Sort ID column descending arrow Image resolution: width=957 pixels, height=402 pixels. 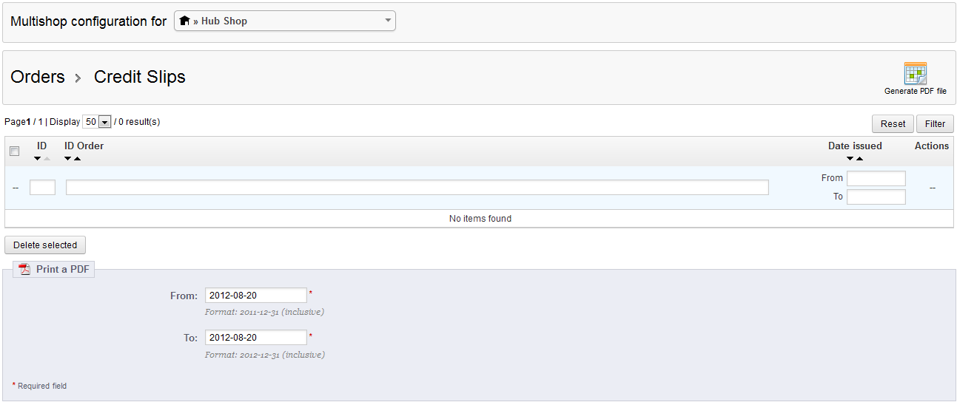pos(38,159)
